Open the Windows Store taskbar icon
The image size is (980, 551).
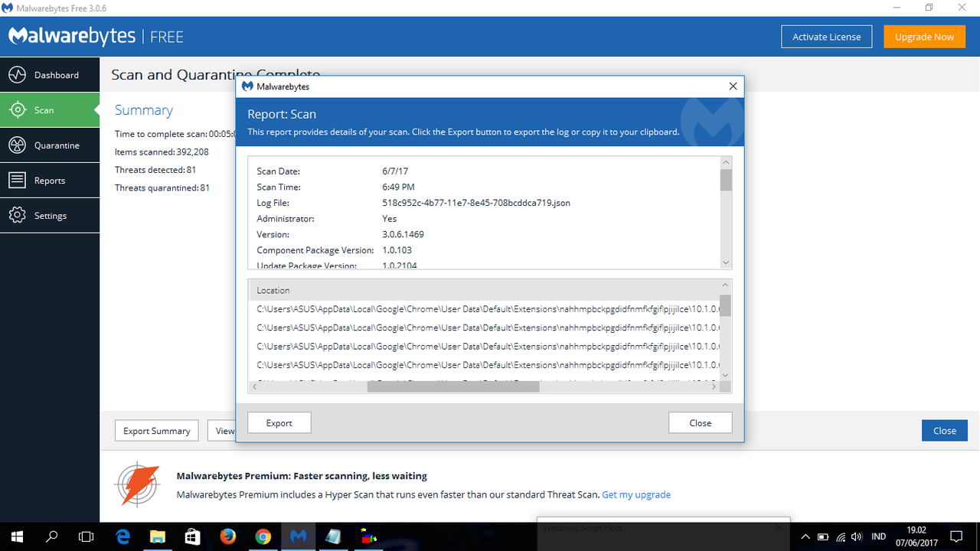pyautogui.click(x=192, y=536)
